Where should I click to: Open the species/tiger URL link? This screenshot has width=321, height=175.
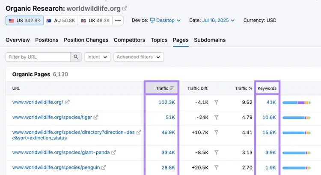click(x=52, y=117)
